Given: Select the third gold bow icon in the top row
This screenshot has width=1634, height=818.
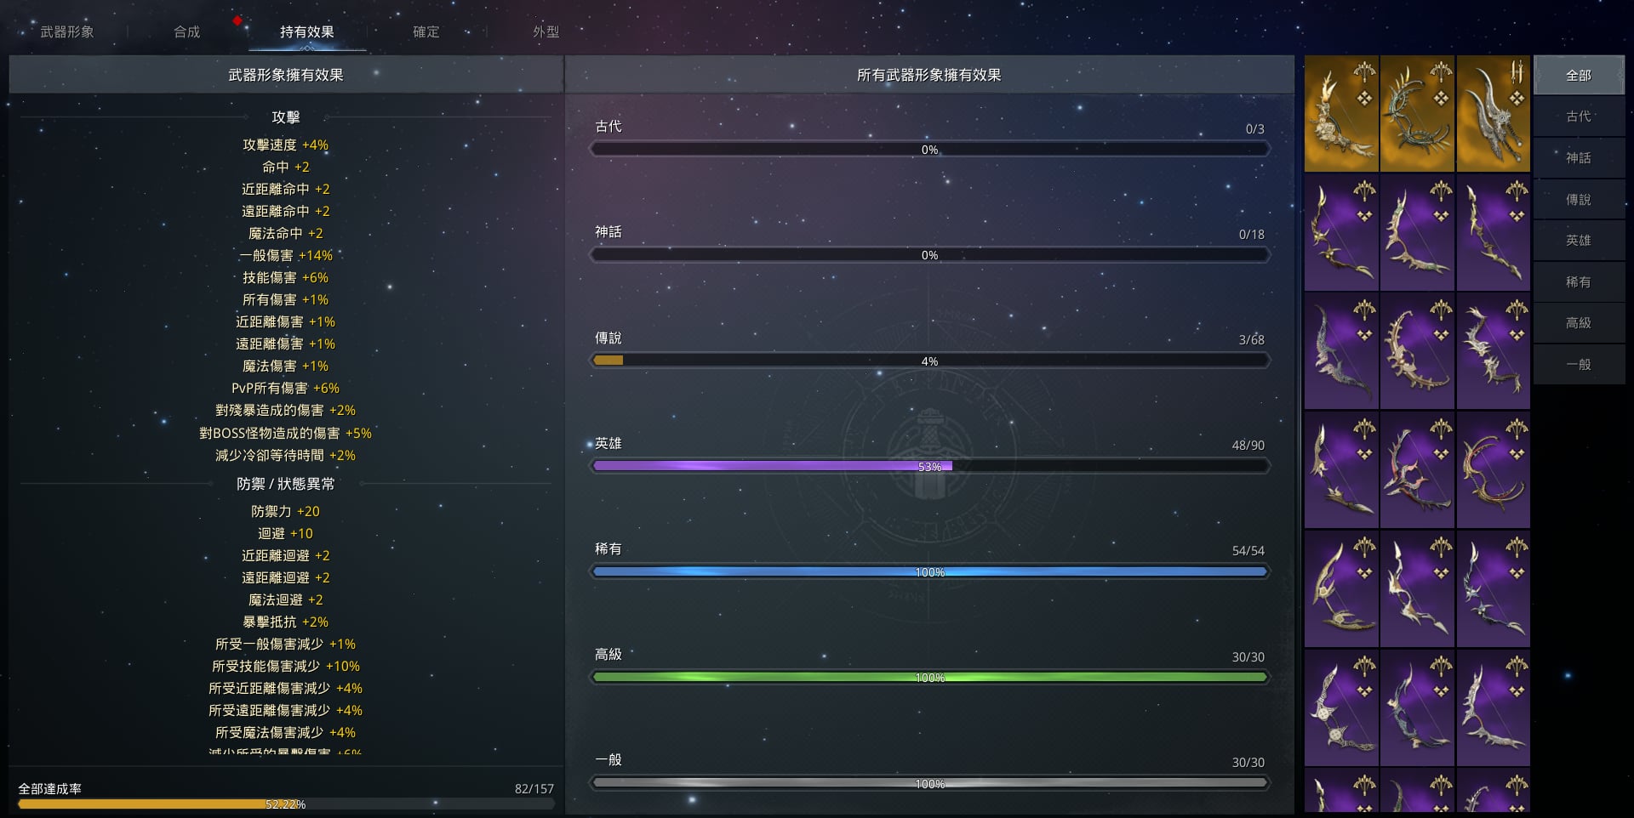Looking at the screenshot, I should click(1493, 114).
